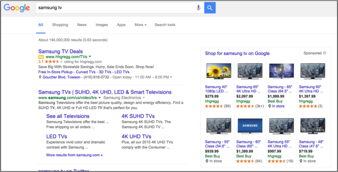Screen dimensions: 338x172
Task: Activate voice search microphone icon
Action: (x=198, y=8)
